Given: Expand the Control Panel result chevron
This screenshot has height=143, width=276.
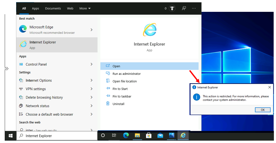Looking at the screenshot, I should pos(91,64).
